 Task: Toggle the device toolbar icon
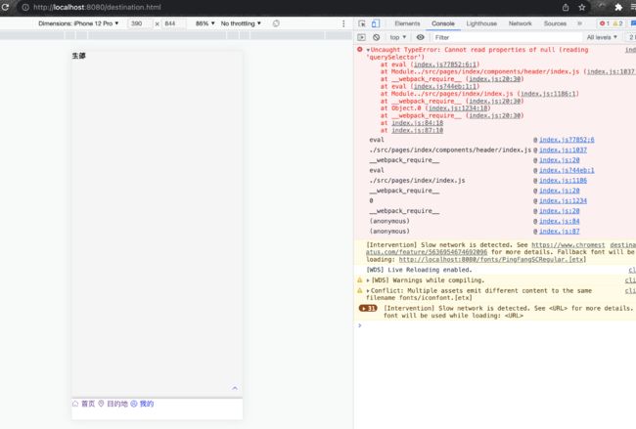click(376, 23)
